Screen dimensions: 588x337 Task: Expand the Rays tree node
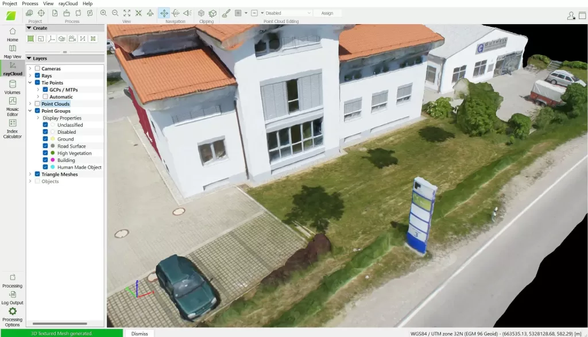(30, 76)
